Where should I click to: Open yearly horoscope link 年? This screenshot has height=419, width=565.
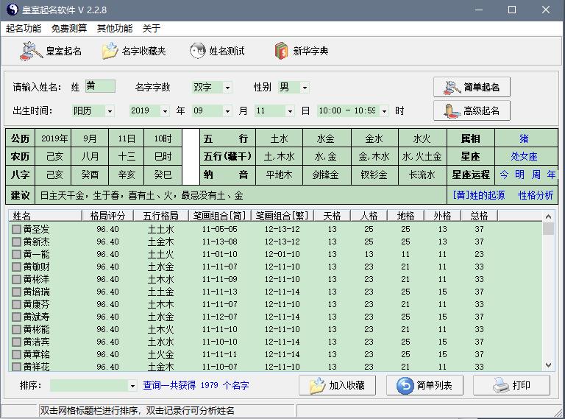tap(551, 175)
